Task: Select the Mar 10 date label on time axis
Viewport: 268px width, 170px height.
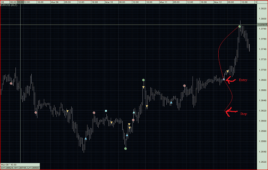Action: pos(109,2)
